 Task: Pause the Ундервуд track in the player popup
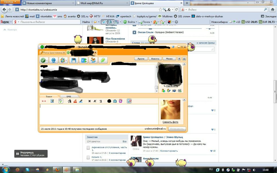point(17,154)
